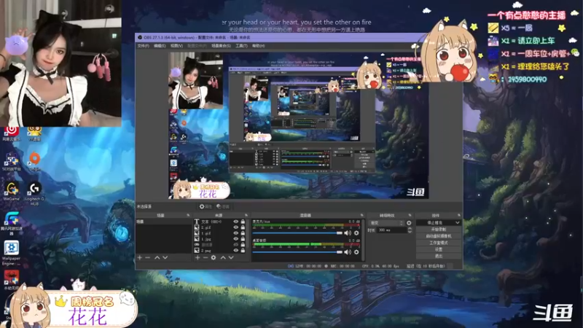583x328 pixels.
Task: Click the Settings button in Controls
Action: pyautogui.click(x=439, y=249)
